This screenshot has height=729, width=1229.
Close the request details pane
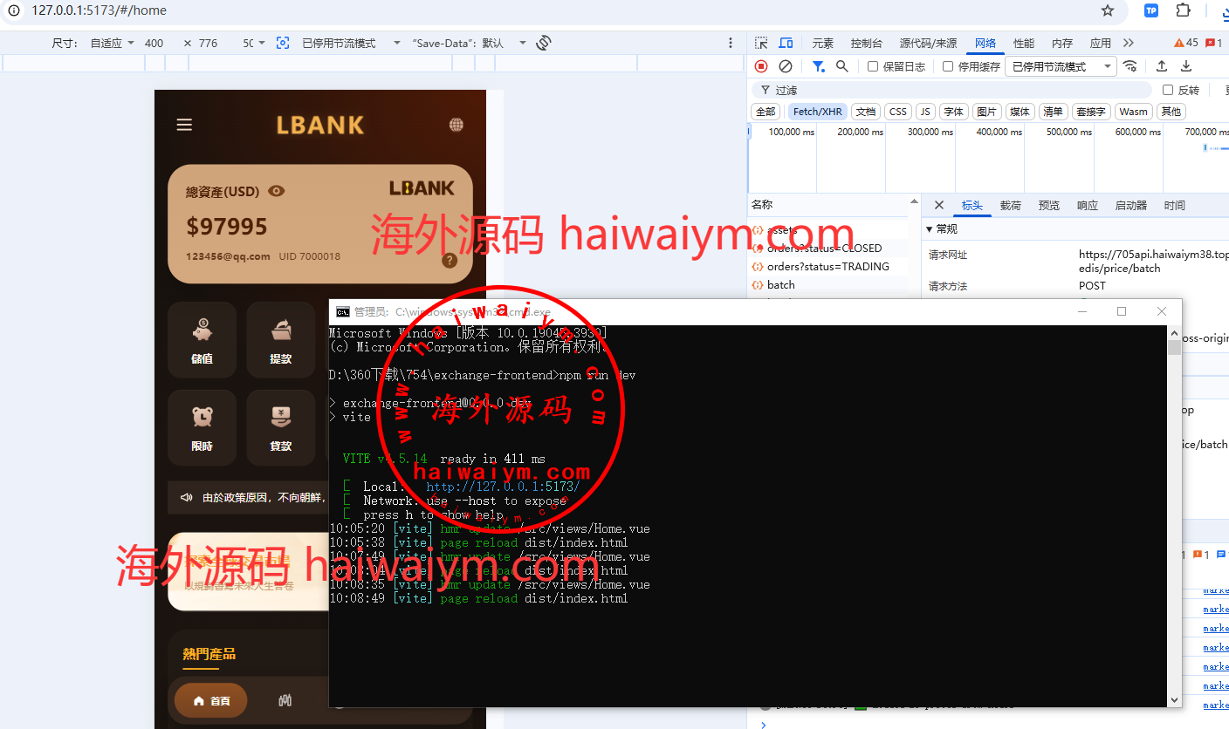pyautogui.click(x=939, y=205)
